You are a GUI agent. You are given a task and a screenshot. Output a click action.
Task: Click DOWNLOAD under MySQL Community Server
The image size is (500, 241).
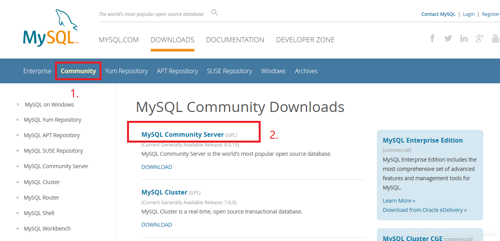(x=157, y=167)
